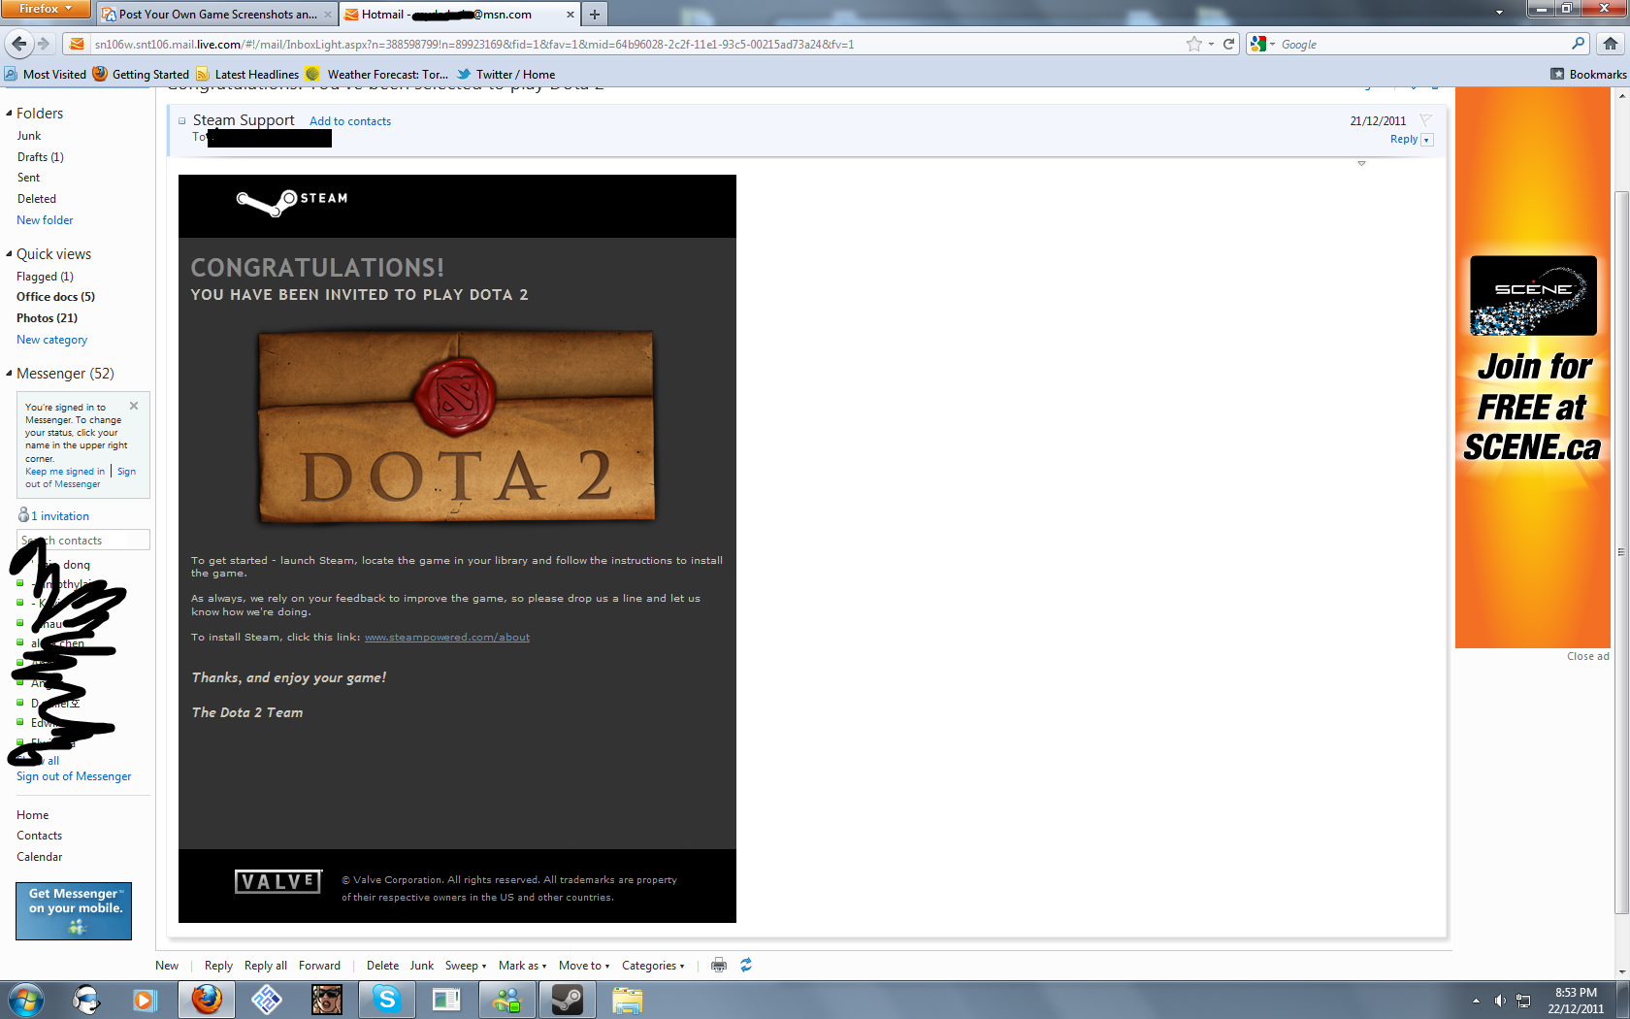Image resolution: width=1630 pixels, height=1019 pixels.
Task: Open Getting Started bookmark
Action: point(142,74)
